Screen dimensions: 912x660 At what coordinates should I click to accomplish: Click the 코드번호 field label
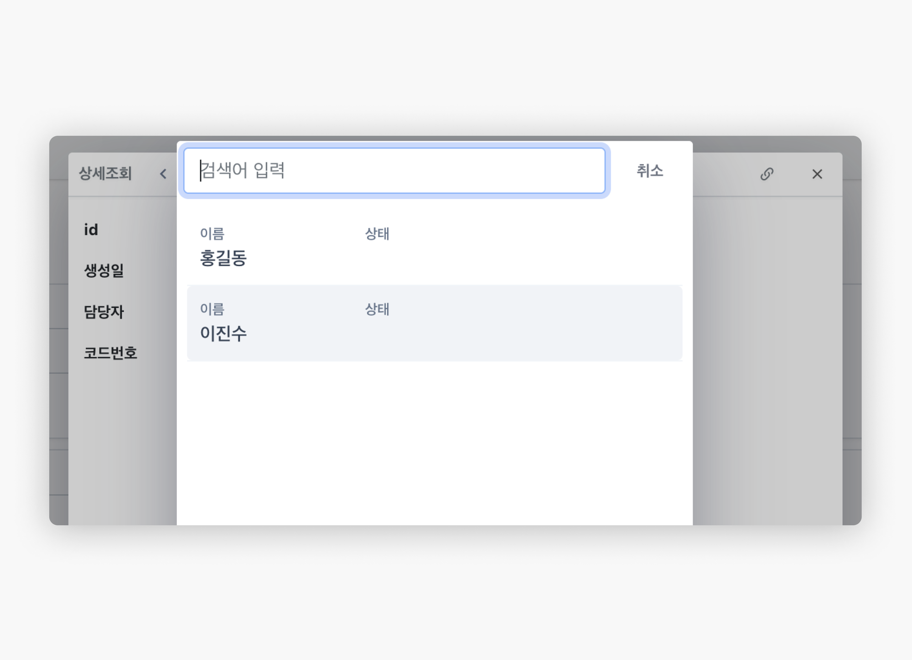pyautogui.click(x=110, y=352)
